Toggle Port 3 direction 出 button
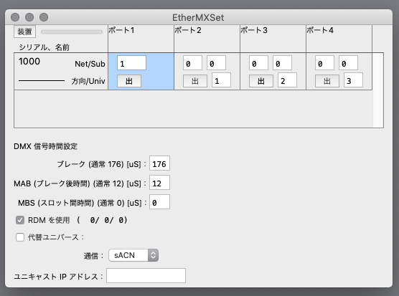399x296 pixels. (261, 81)
